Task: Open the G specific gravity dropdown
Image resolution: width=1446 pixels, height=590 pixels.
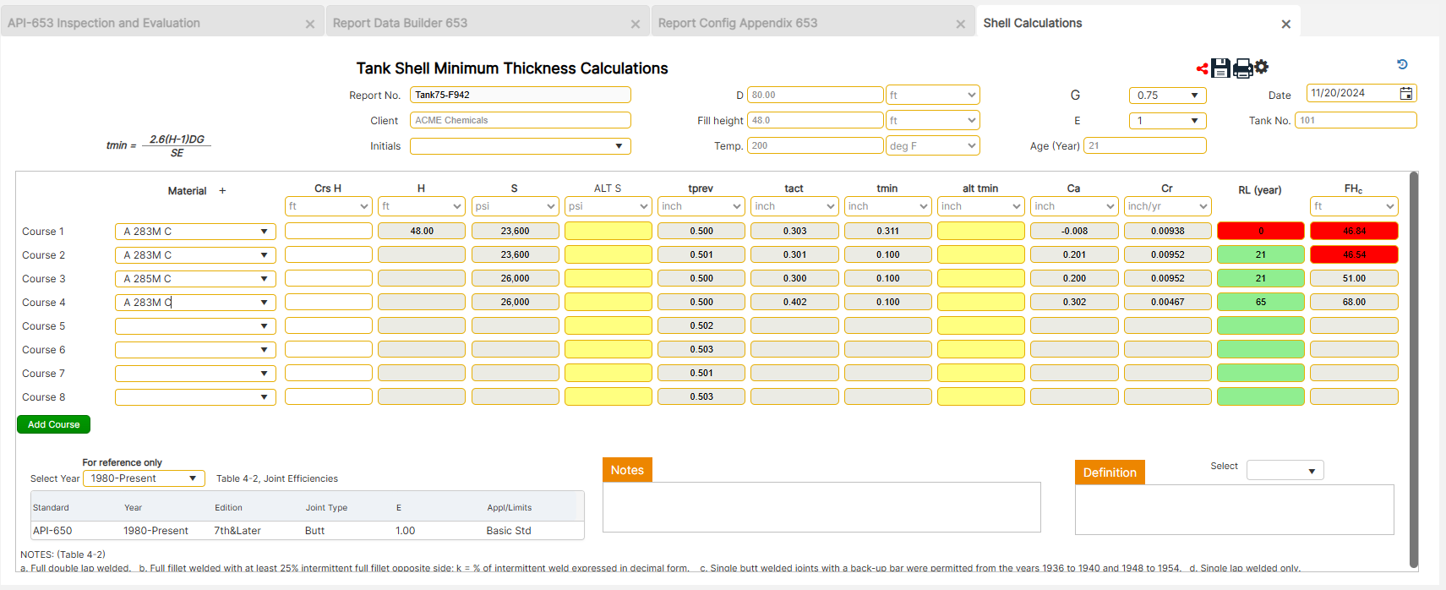Action: [x=1167, y=96]
